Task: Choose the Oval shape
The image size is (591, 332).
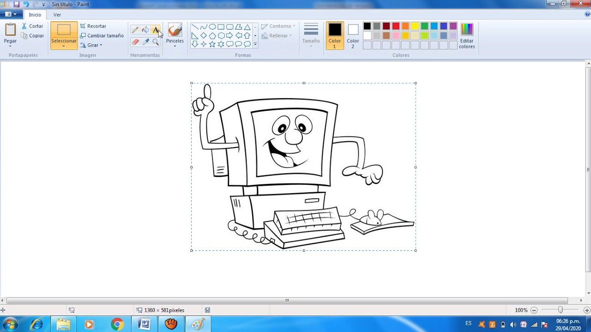Action: point(212,27)
